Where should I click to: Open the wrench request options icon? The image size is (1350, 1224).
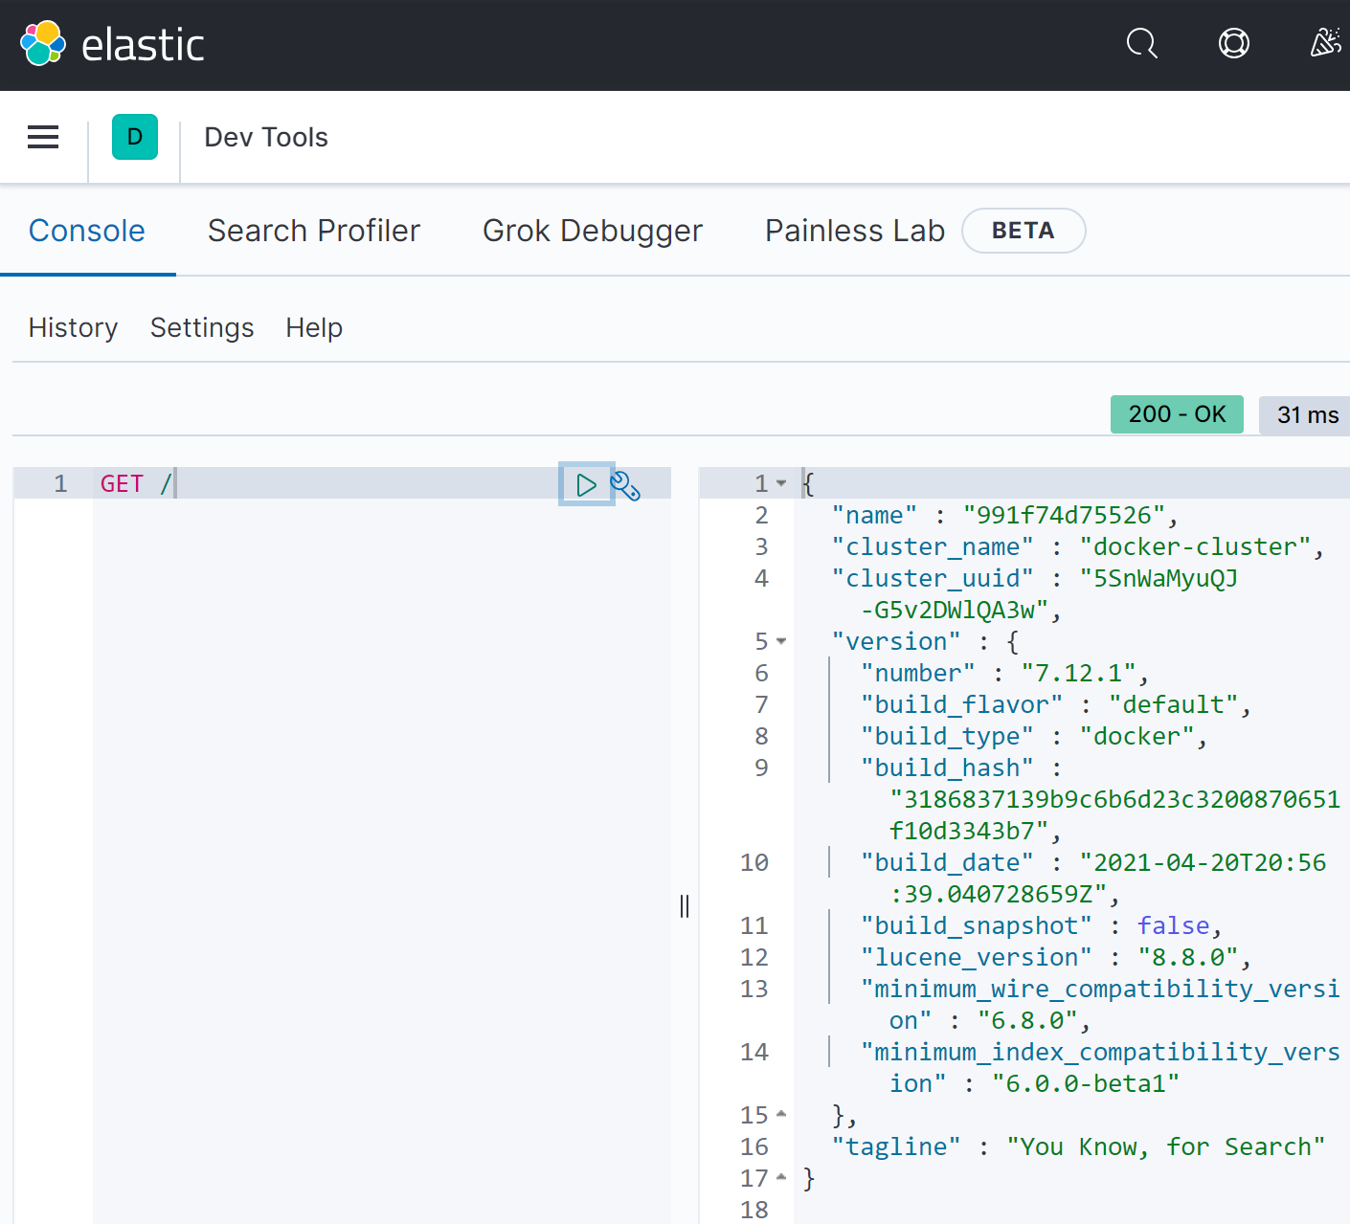(x=625, y=485)
